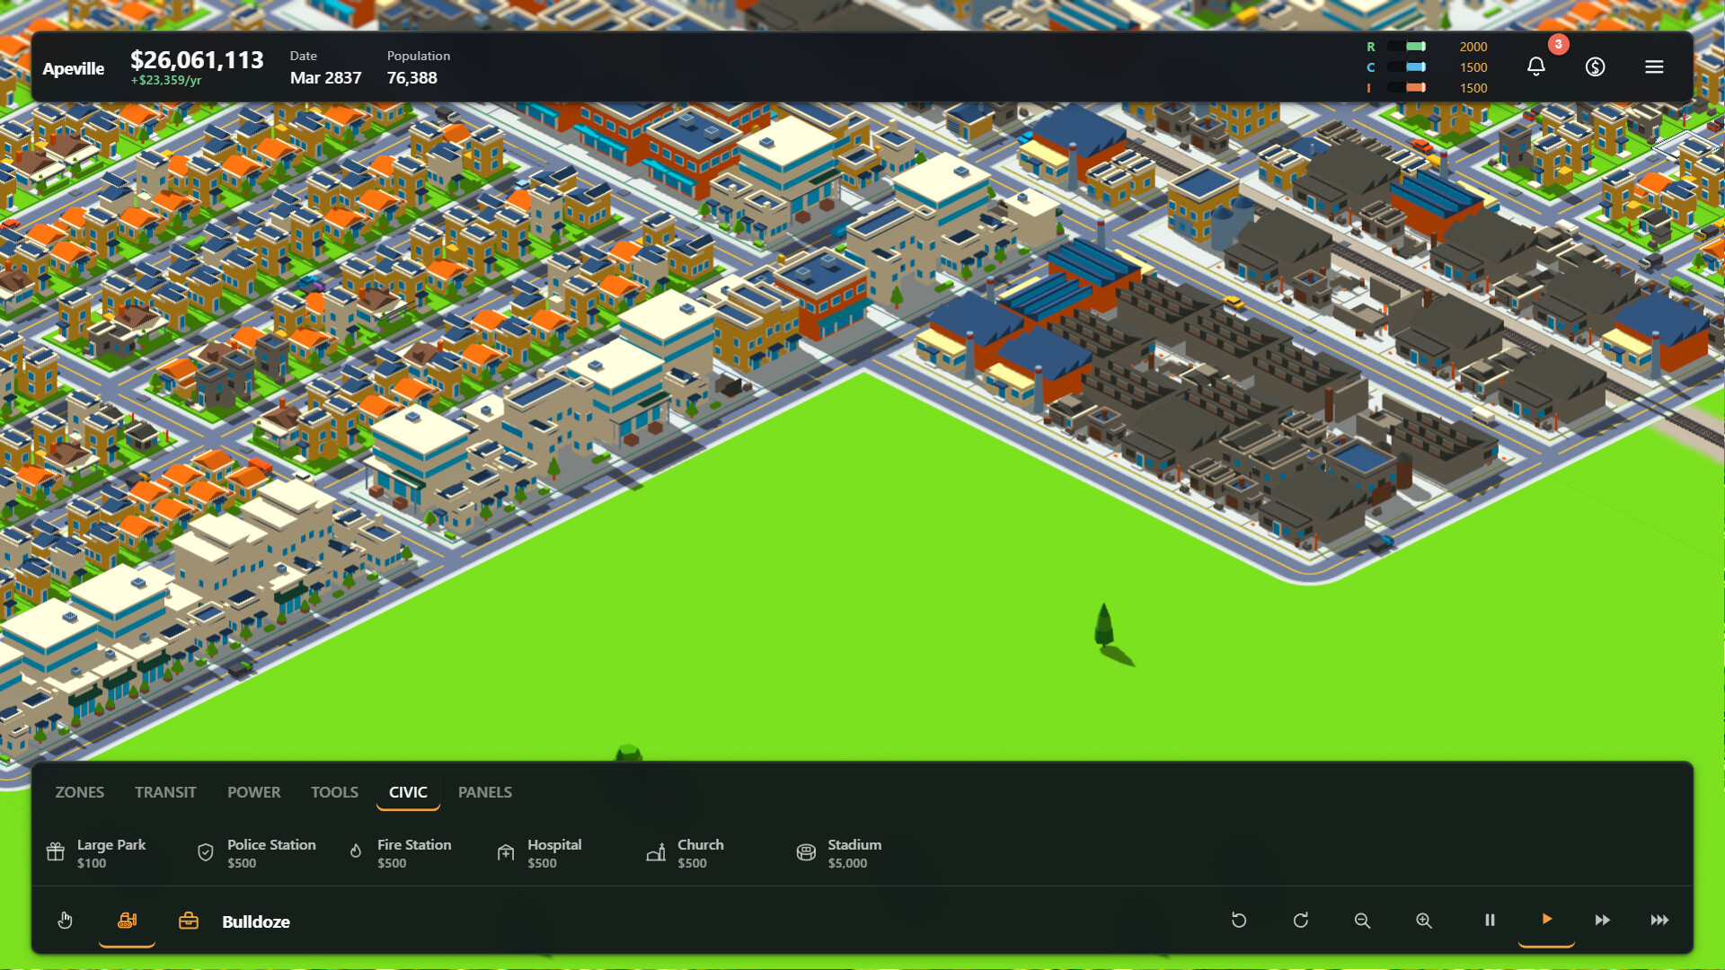Viewport: 1725px width, 970px height.
Task: Select the bulldozer tool icon
Action: click(127, 920)
